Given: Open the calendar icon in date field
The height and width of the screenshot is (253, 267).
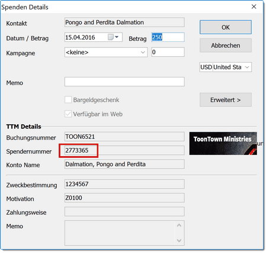Looking at the screenshot, I should point(110,37).
